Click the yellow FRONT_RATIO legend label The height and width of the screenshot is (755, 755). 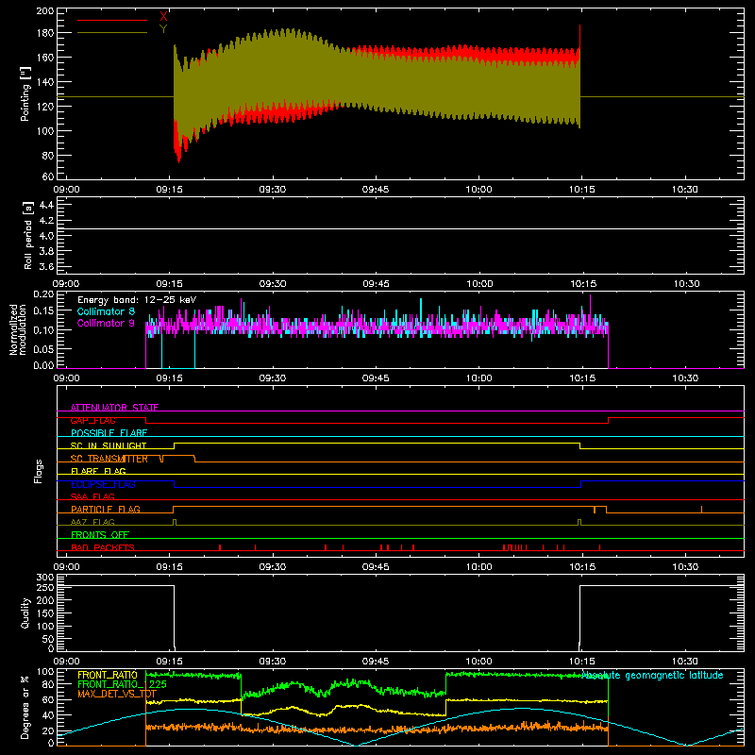pos(108,675)
